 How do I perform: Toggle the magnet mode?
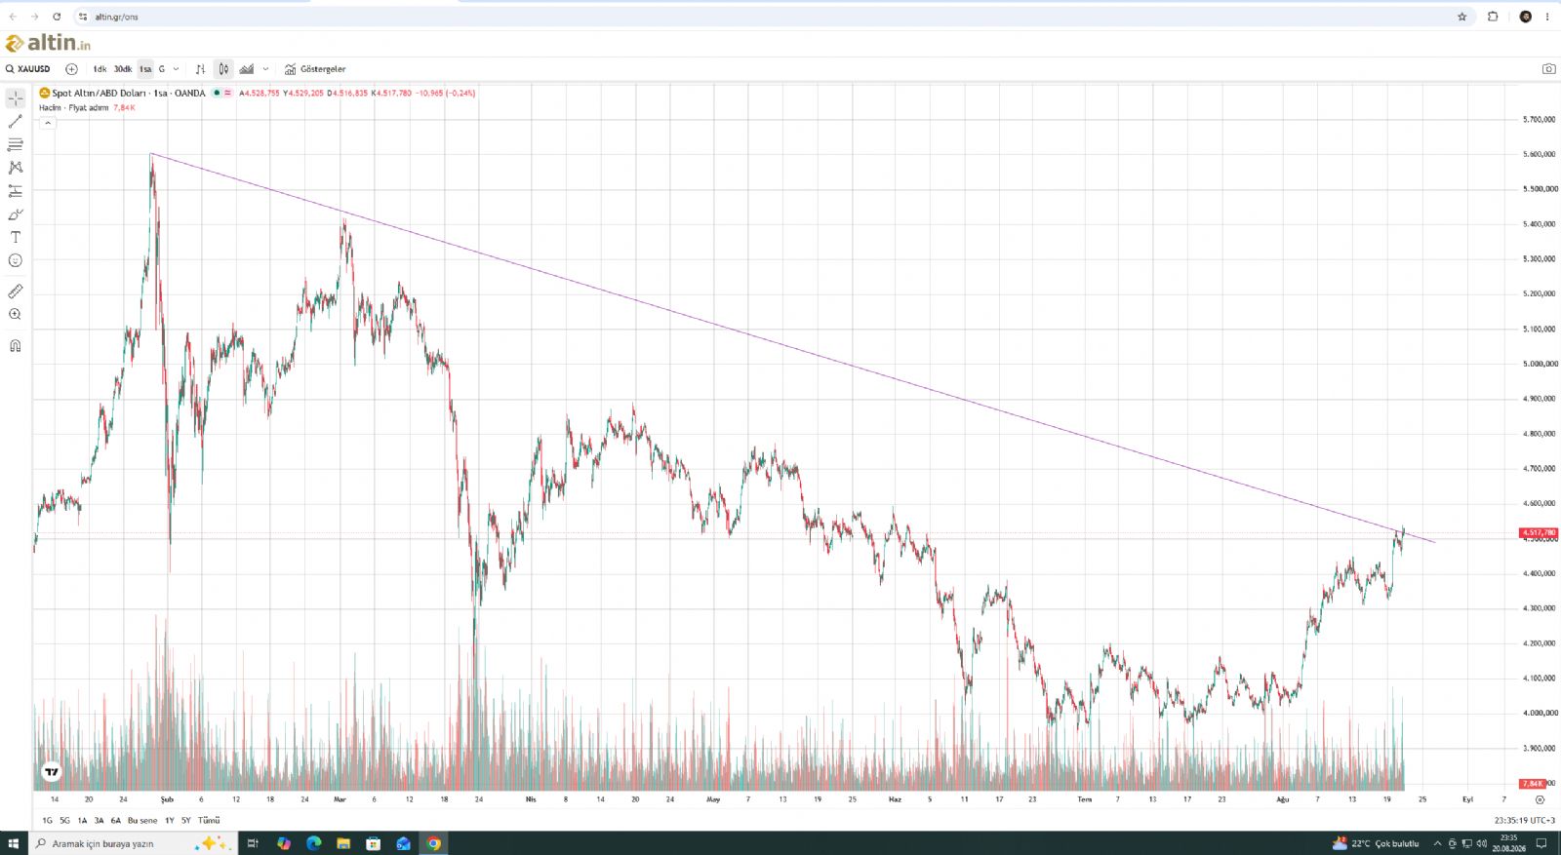point(16,346)
